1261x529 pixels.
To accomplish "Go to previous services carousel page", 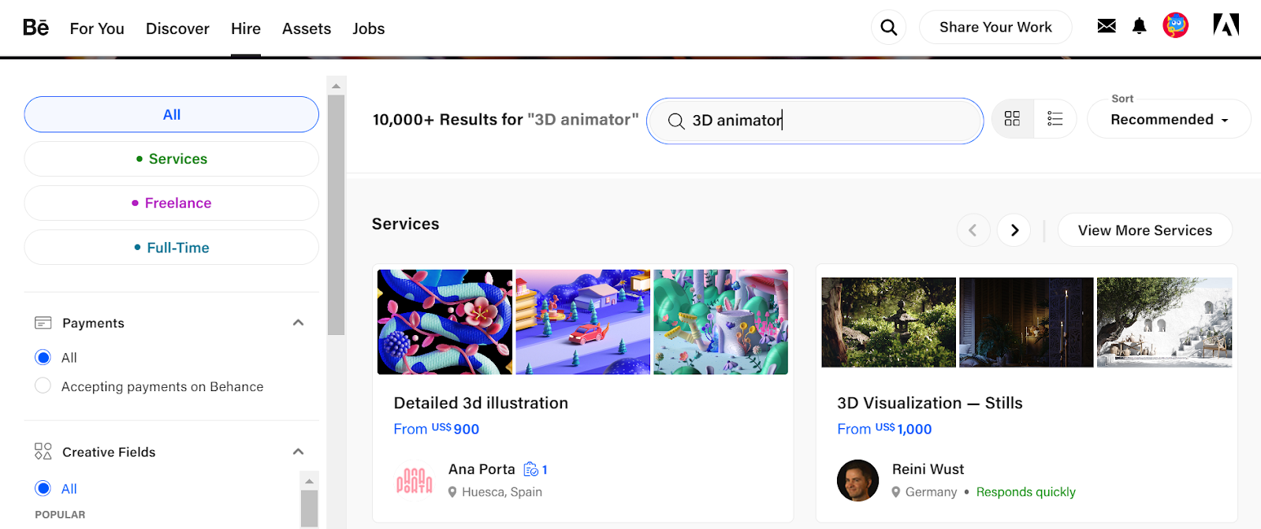I will click(x=973, y=230).
